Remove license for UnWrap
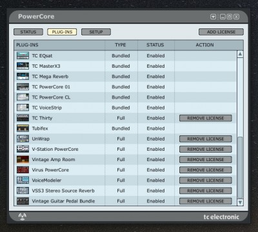Viewport: 258px width, 232px height. [206, 139]
